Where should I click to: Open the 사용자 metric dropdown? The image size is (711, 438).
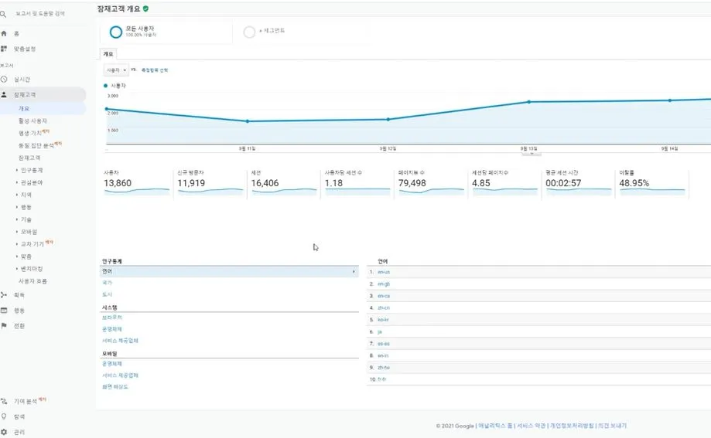click(116, 70)
